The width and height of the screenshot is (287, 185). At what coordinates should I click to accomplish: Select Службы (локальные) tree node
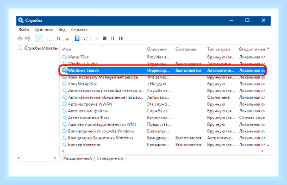coord(37,48)
